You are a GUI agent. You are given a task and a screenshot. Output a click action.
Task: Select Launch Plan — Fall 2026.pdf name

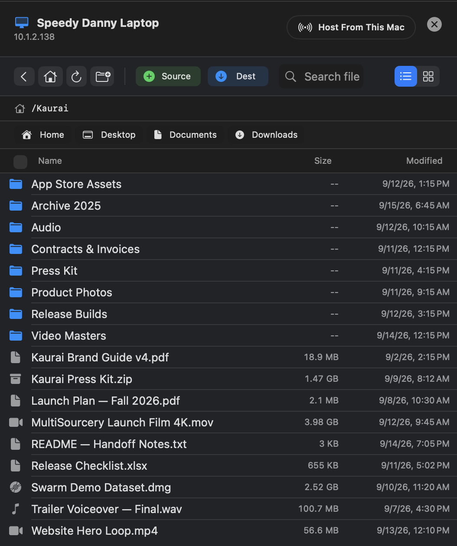[106, 401]
